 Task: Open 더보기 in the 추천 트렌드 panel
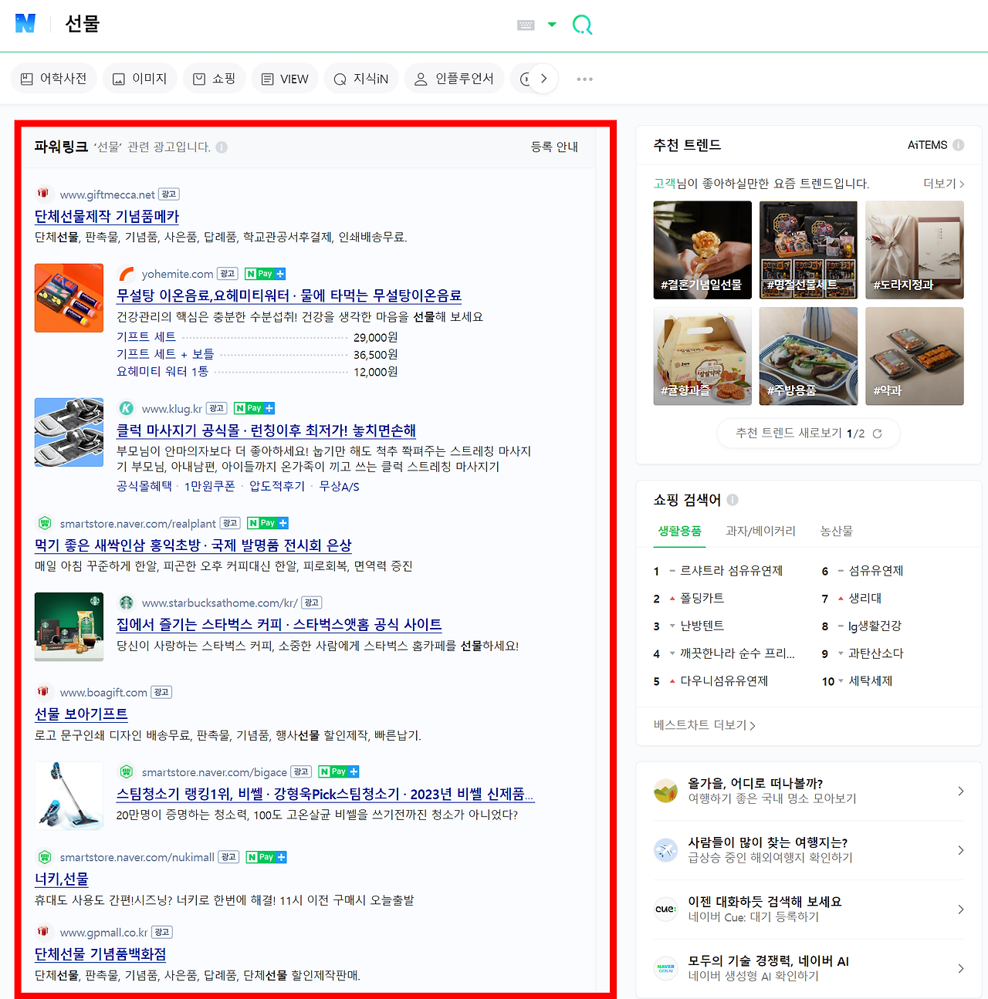[944, 184]
